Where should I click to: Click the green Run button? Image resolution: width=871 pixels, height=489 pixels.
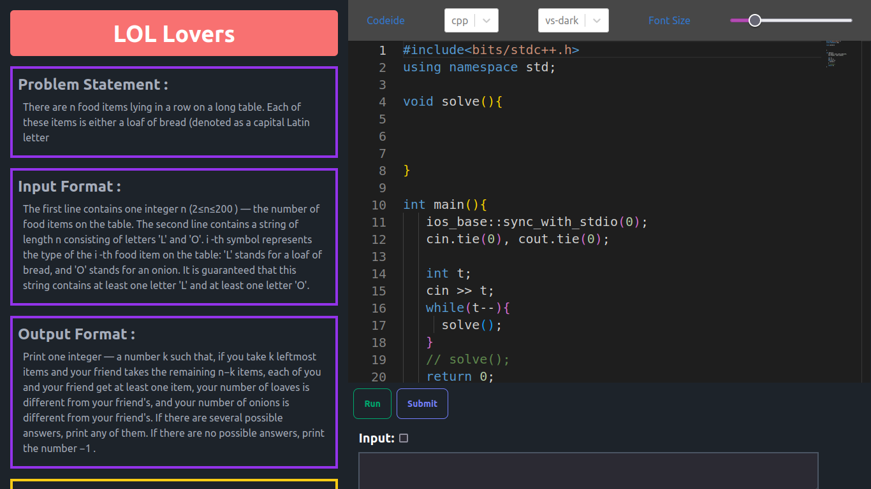(372, 404)
